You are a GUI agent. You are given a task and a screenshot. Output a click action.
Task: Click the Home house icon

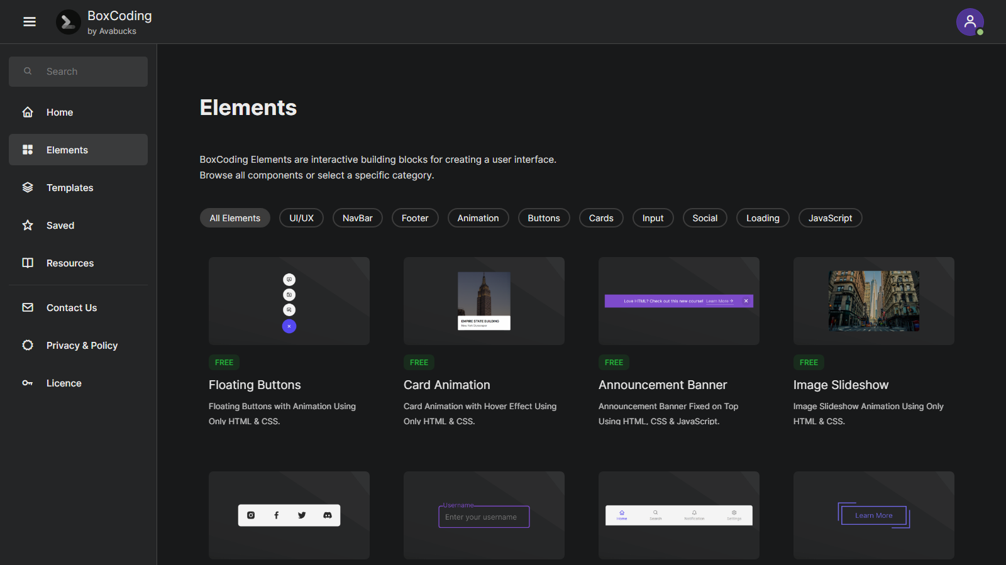[x=28, y=112]
